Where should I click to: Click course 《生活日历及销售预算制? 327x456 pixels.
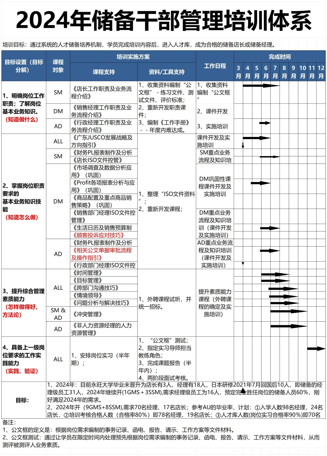tap(104, 228)
